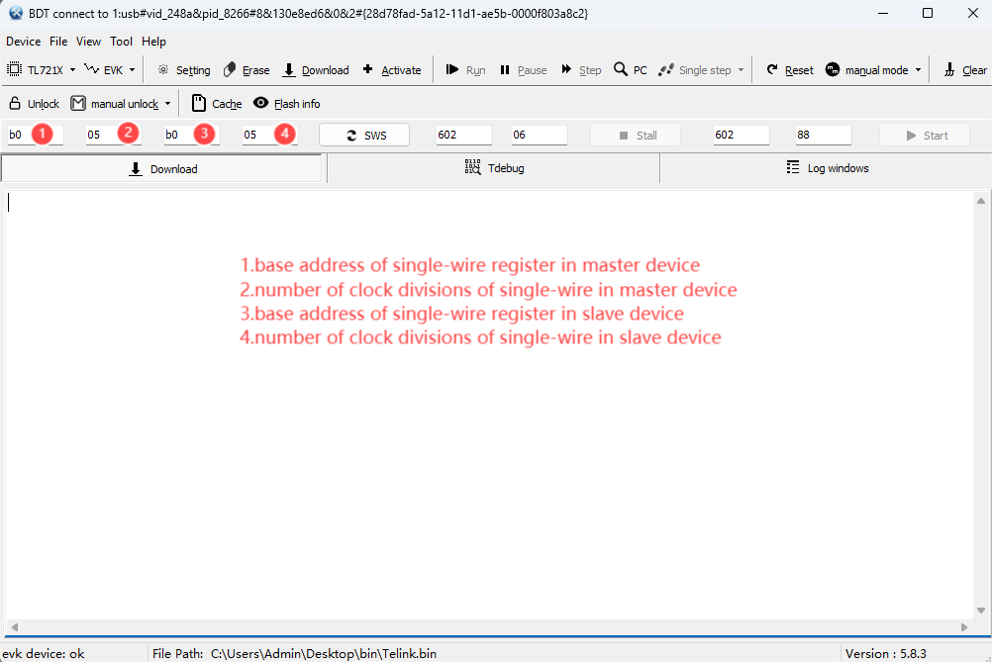992x662 pixels.
Task: Focus the 88 value field
Action: coord(823,135)
